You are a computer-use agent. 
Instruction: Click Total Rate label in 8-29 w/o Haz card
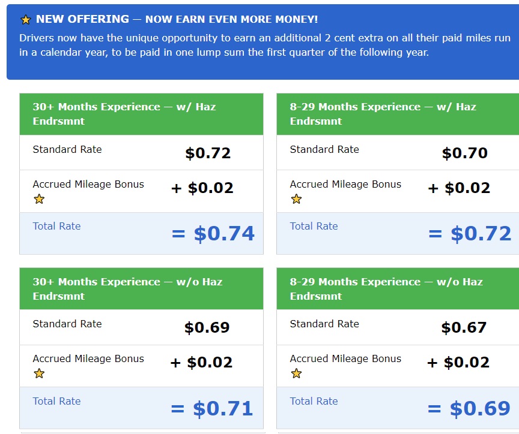(314, 401)
